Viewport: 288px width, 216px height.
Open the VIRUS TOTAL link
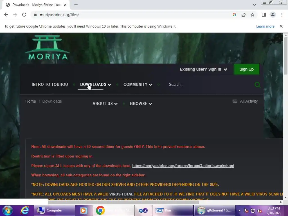coord(121,194)
